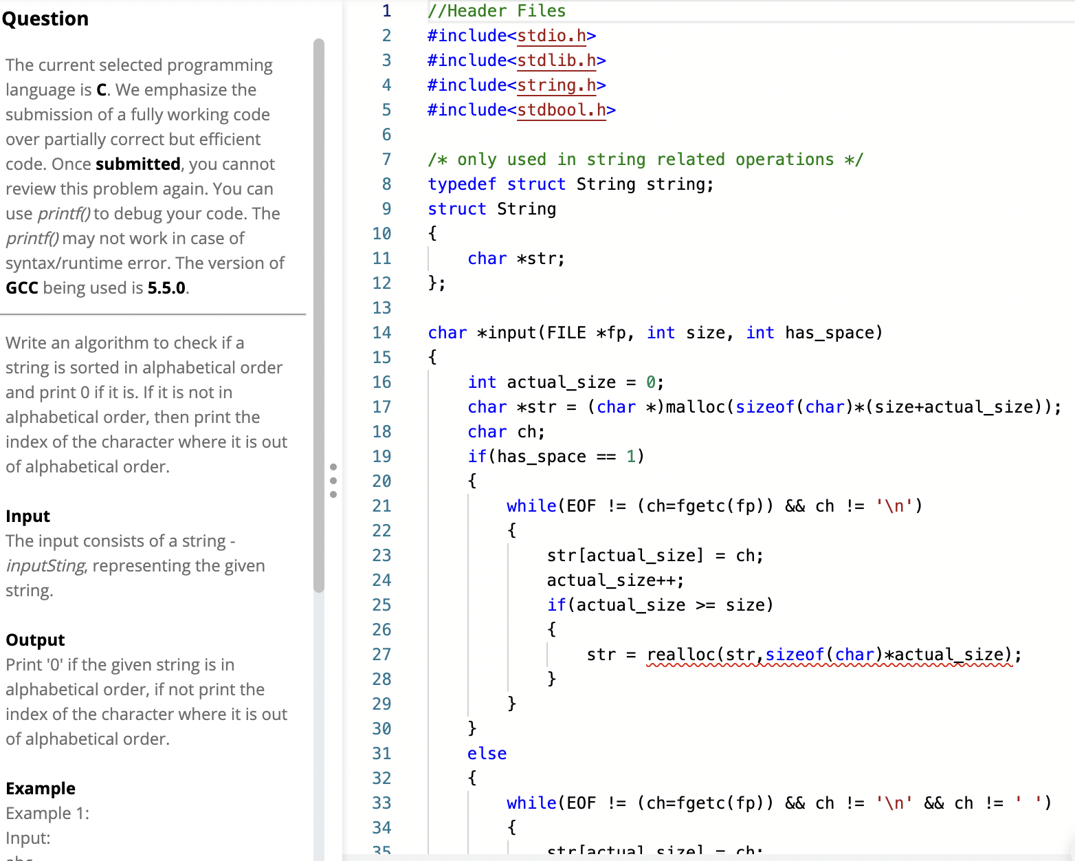Click the bold 'Output' heading

click(35, 640)
